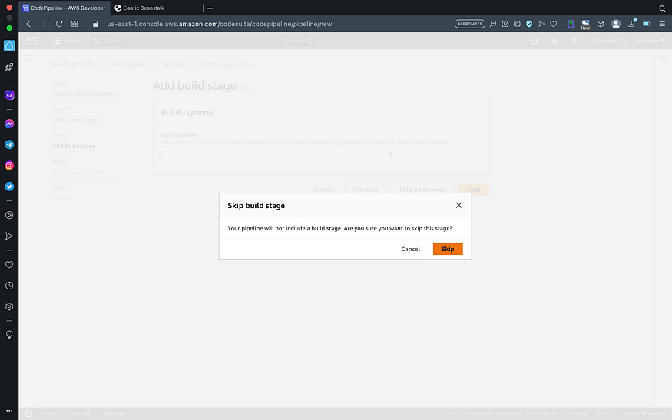Click the find-in-page magnifier icon
Viewport: 672px width, 420px height.
tap(493, 24)
